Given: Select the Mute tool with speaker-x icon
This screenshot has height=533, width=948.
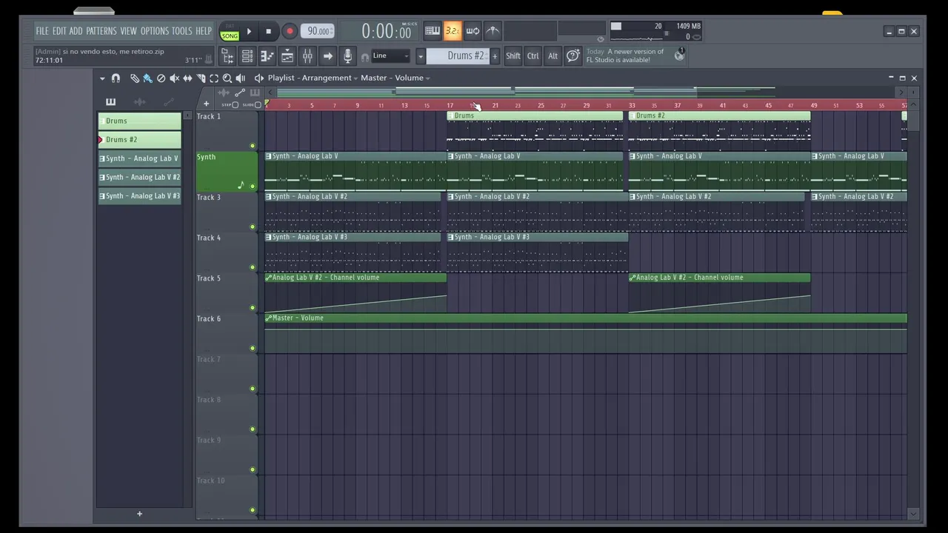Looking at the screenshot, I should 174,78.
